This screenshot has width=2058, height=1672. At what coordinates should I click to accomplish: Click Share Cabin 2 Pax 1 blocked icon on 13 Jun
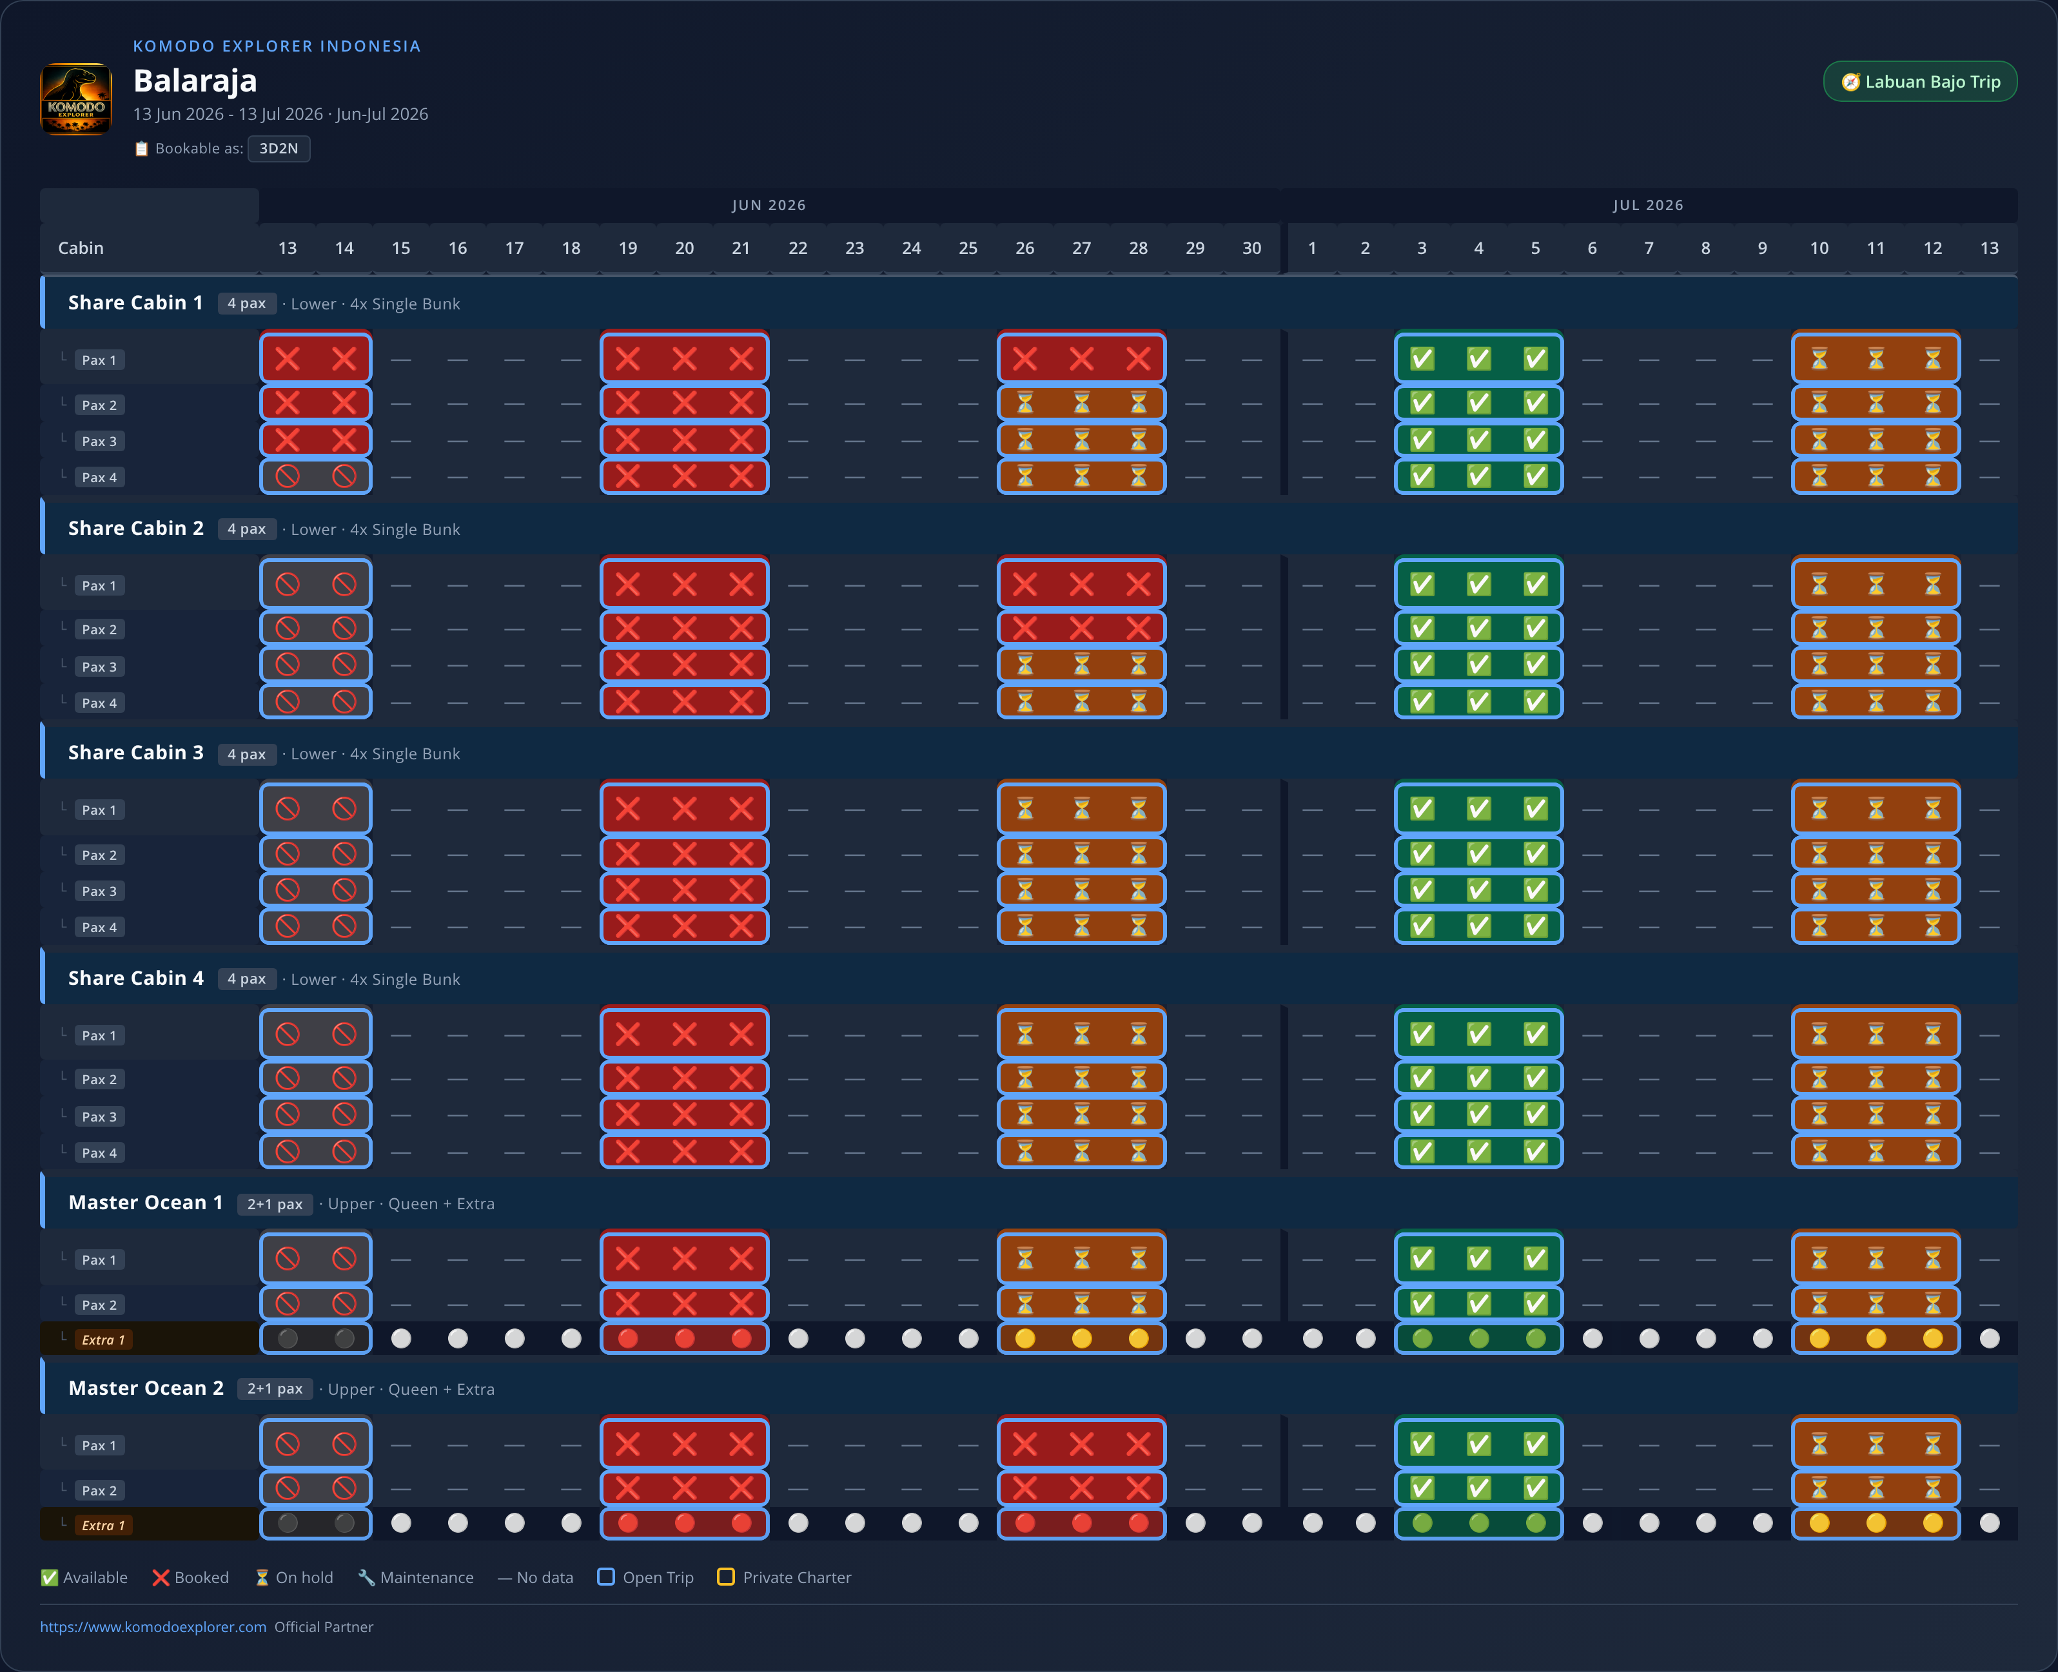[x=287, y=585]
